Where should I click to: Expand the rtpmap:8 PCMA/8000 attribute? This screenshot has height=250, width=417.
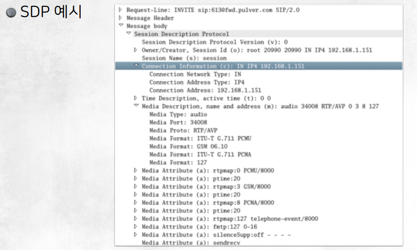pos(135,203)
